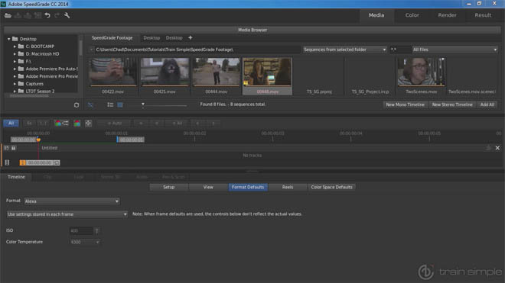Click the Add All button
Image resolution: width=505 pixels, height=283 pixels.
point(487,105)
